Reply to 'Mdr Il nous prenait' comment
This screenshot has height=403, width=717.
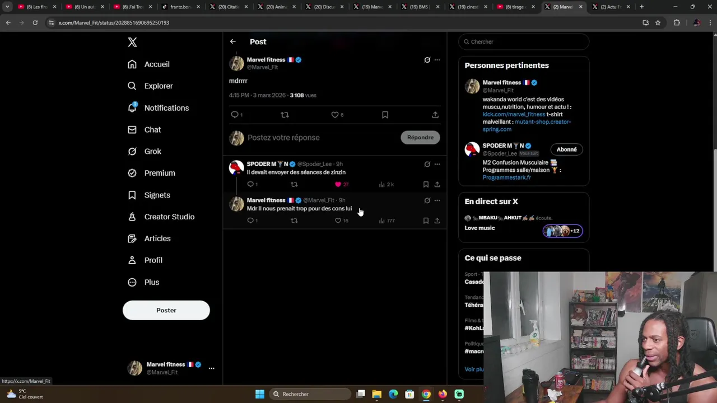tap(250, 221)
